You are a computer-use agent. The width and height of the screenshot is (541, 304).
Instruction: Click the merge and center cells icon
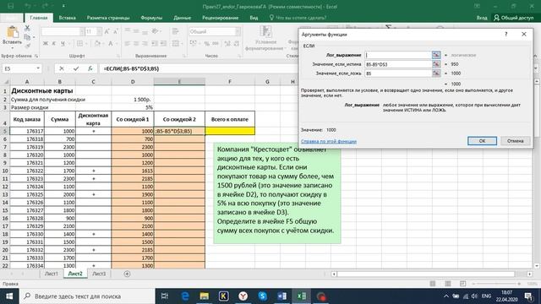tap(176, 43)
